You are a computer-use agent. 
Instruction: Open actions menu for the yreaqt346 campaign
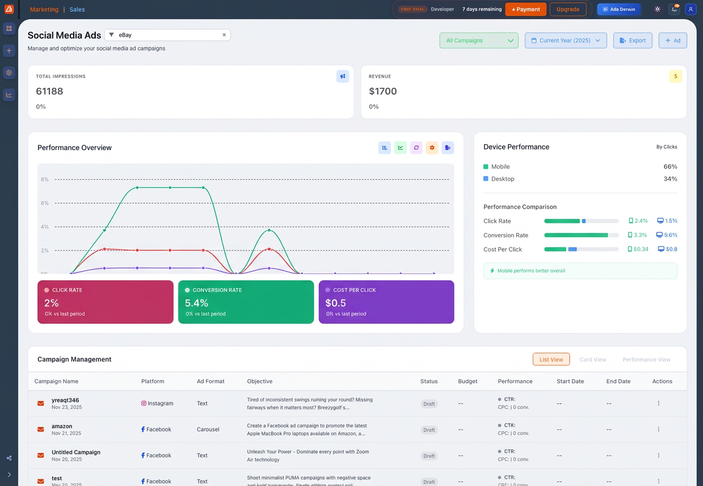(658, 403)
